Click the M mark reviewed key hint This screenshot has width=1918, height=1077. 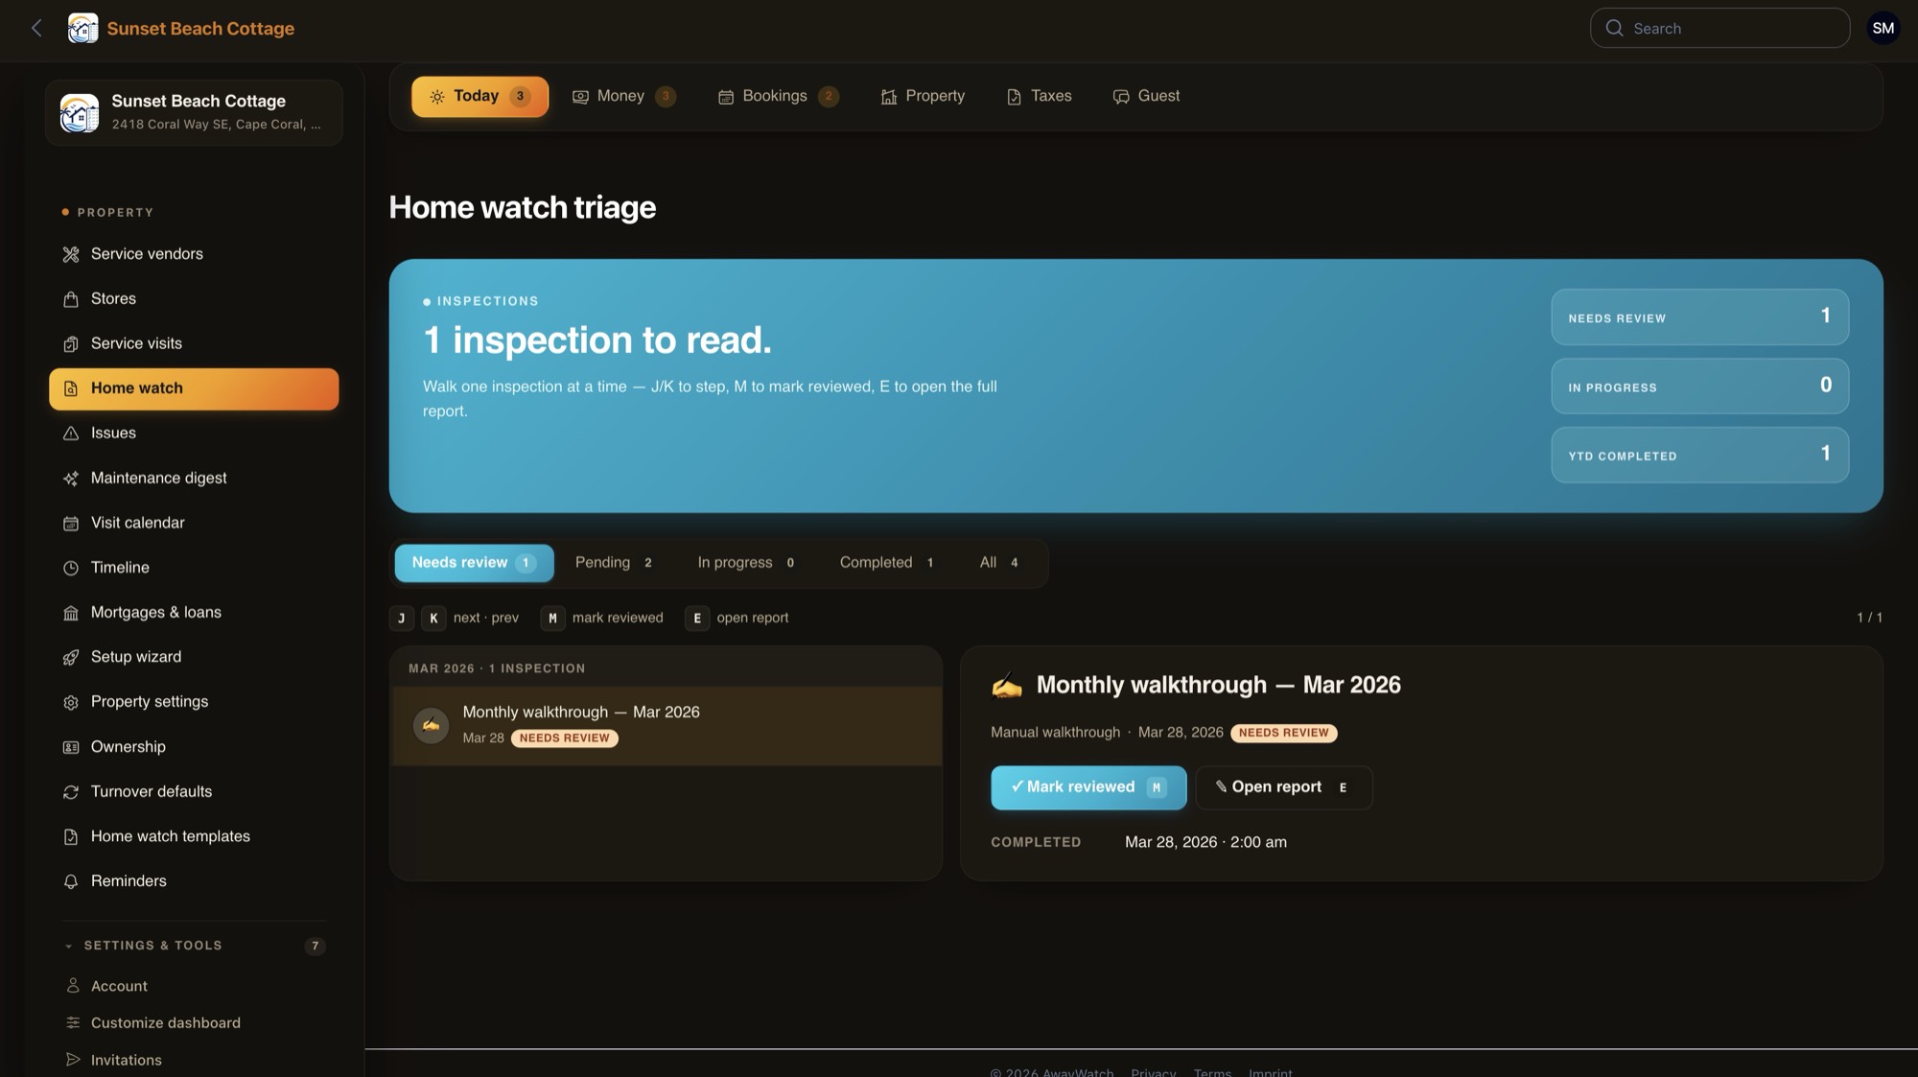coord(552,619)
